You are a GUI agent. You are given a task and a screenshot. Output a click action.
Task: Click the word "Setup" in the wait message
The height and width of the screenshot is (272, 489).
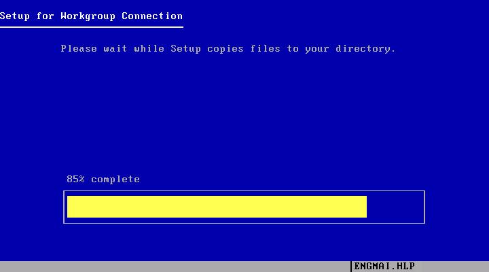pos(185,49)
